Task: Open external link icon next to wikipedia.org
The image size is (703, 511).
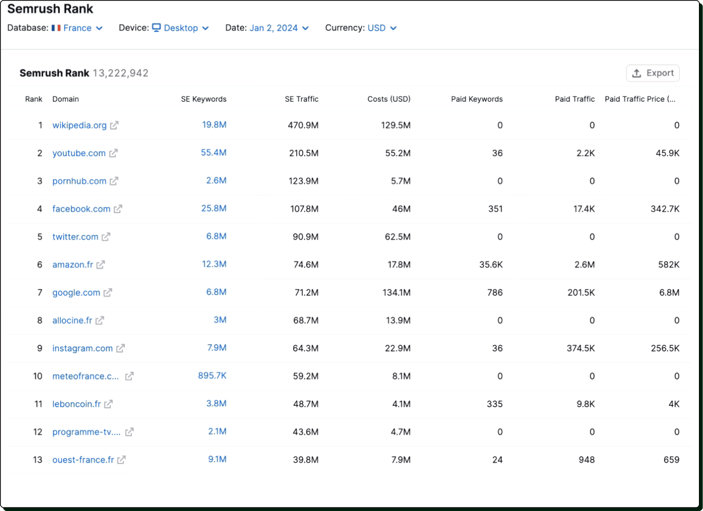Action: tap(114, 125)
